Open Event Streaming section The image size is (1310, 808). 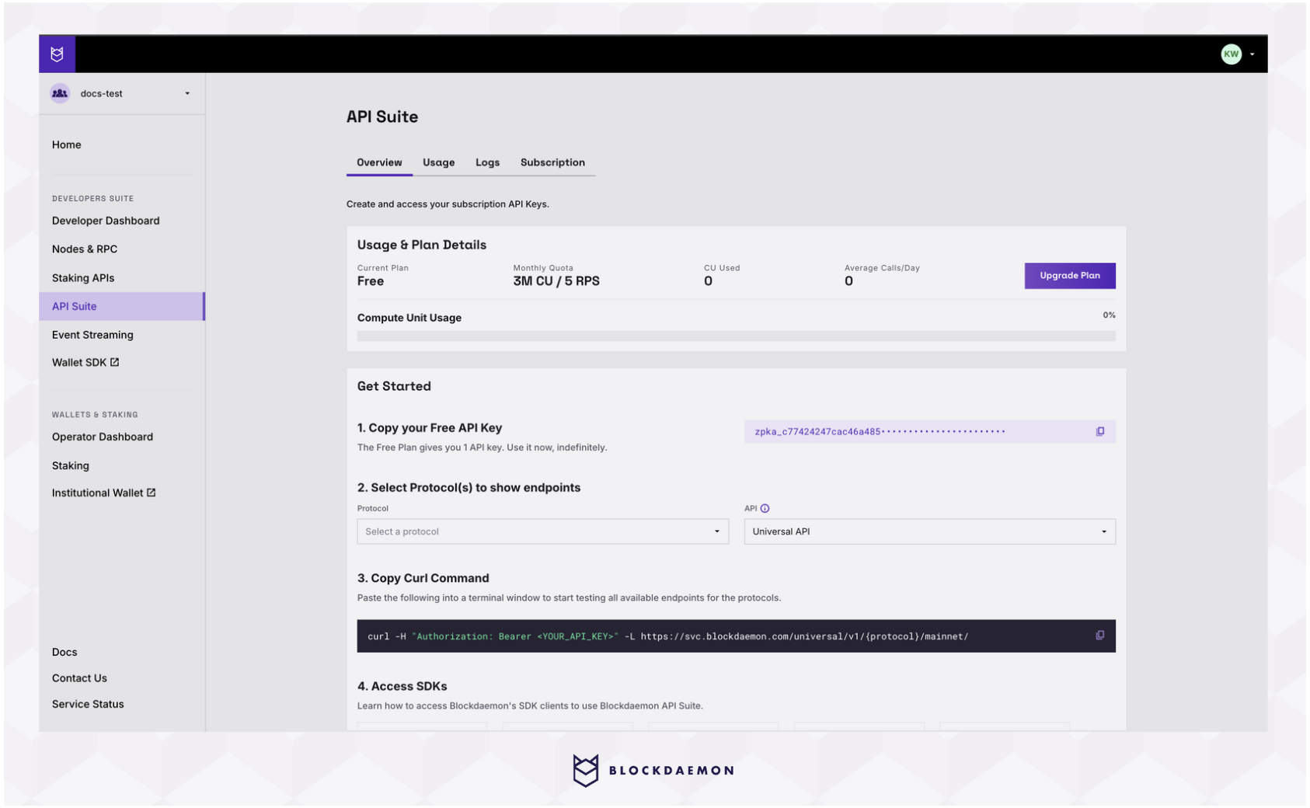(92, 335)
